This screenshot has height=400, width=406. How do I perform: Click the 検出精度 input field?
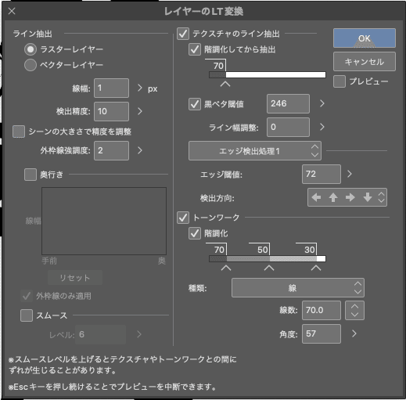pos(111,111)
